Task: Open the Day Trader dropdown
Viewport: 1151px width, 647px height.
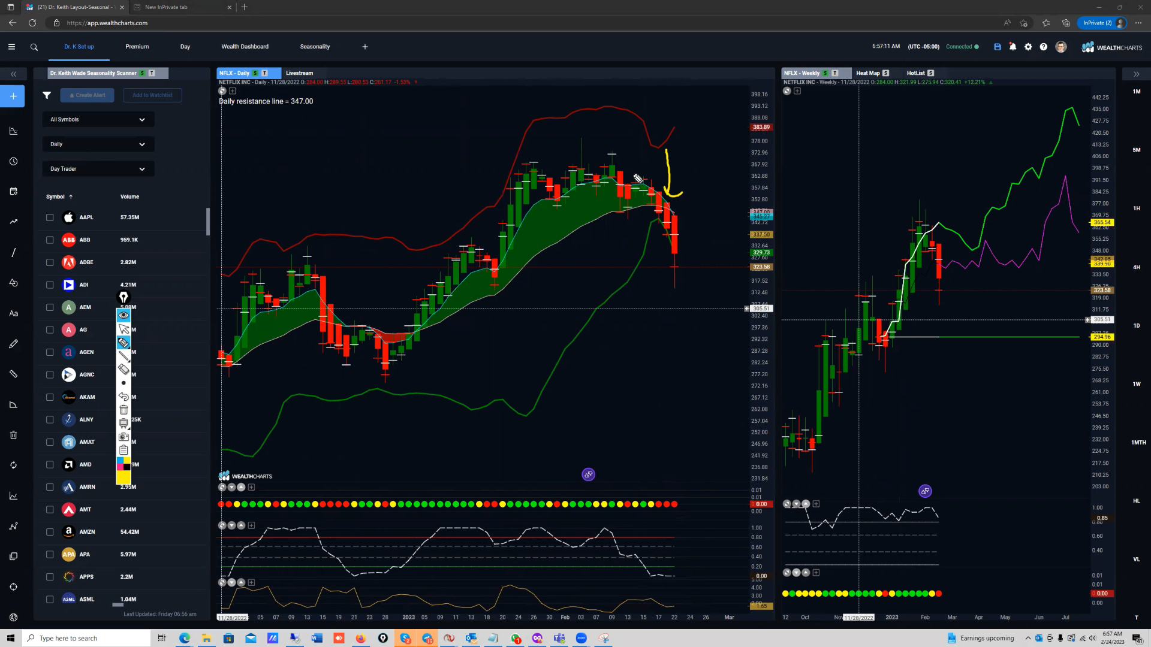Action: (x=98, y=169)
